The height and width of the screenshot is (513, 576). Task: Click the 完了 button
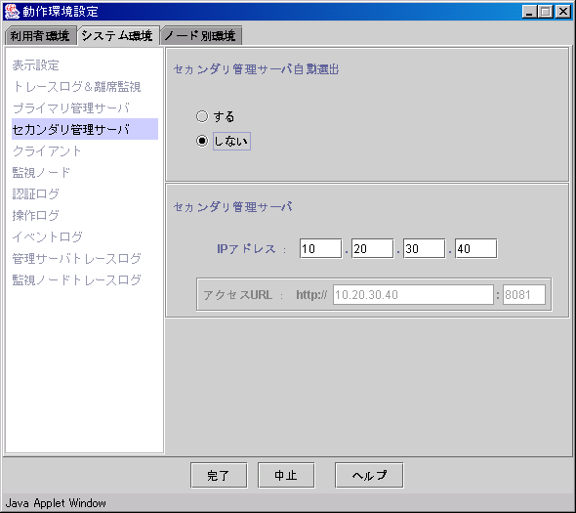click(x=219, y=475)
